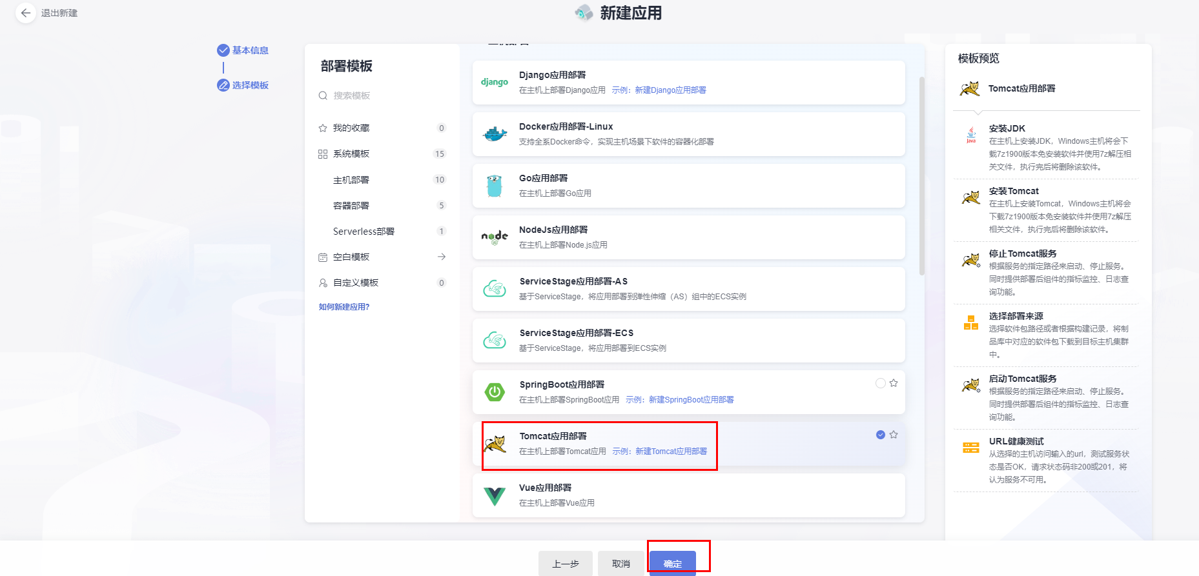The width and height of the screenshot is (1199, 576).
Task: Select the NodeJs应用部署 template title
Action: (553, 230)
